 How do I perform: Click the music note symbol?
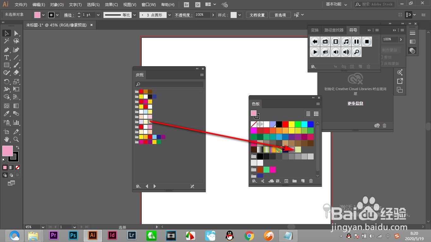click(x=346, y=42)
